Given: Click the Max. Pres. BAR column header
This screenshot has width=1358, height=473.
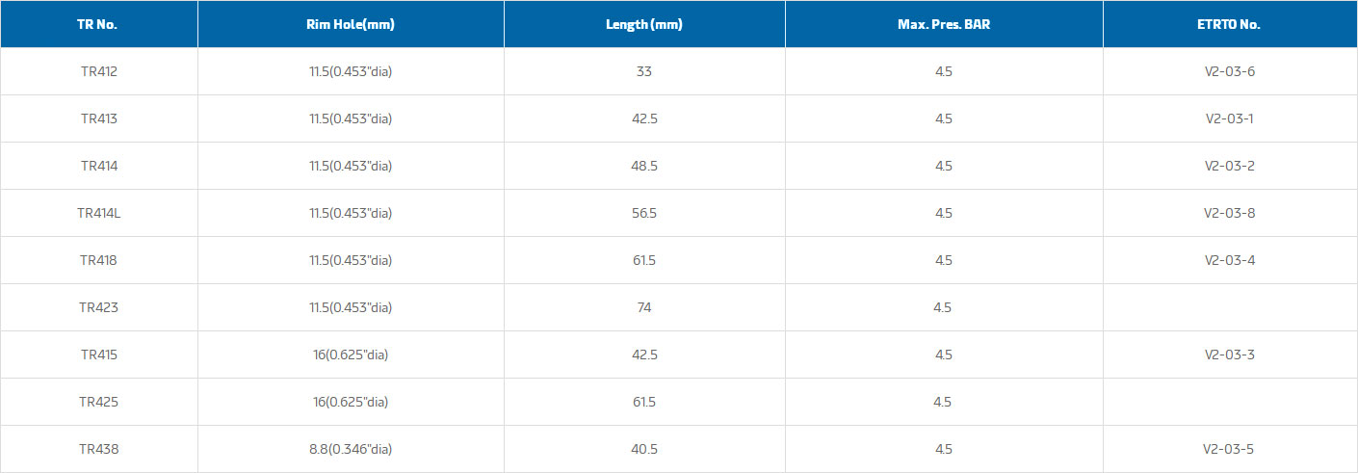Looking at the screenshot, I should coord(944,24).
